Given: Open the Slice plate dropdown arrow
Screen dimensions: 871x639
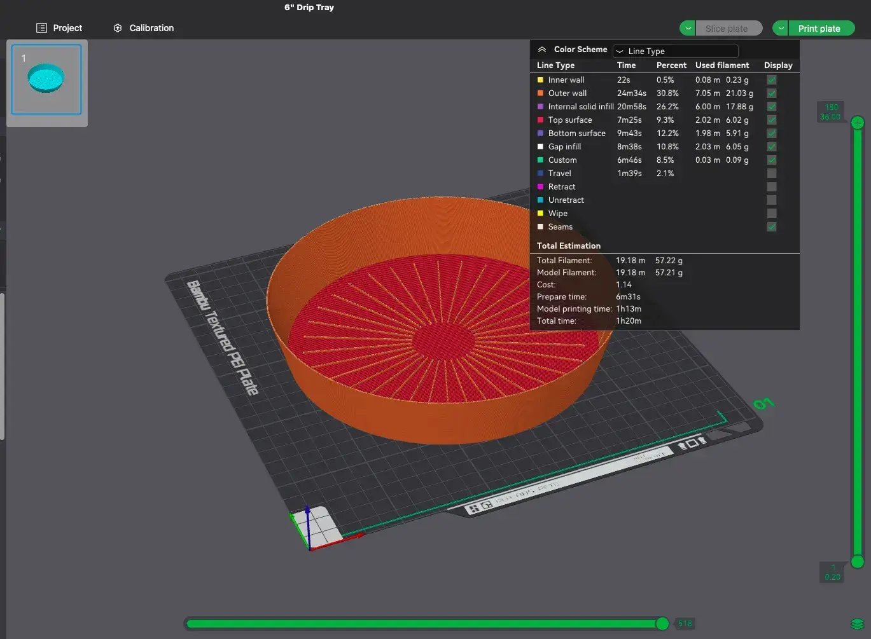Looking at the screenshot, I should (x=688, y=29).
